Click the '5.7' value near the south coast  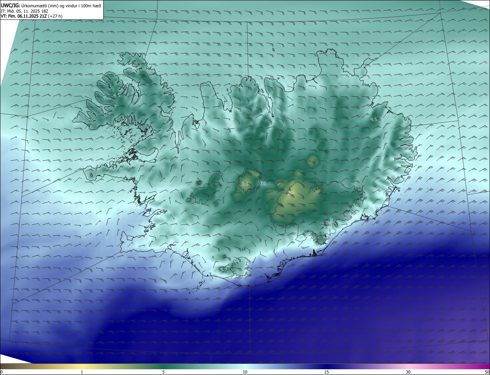click(224, 270)
